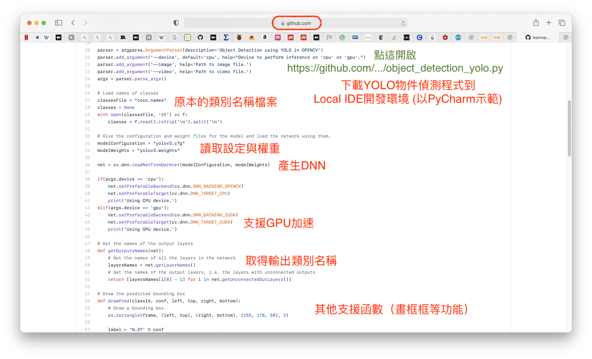Open the bold R pinned tab
This screenshot has height=359, width=592.
(x=123, y=37)
